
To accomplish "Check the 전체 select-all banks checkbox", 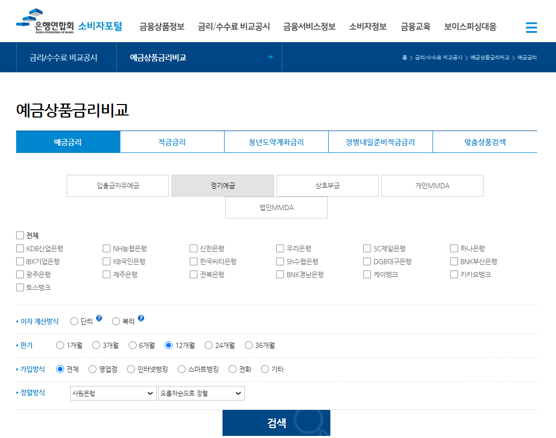I will pyautogui.click(x=20, y=235).
